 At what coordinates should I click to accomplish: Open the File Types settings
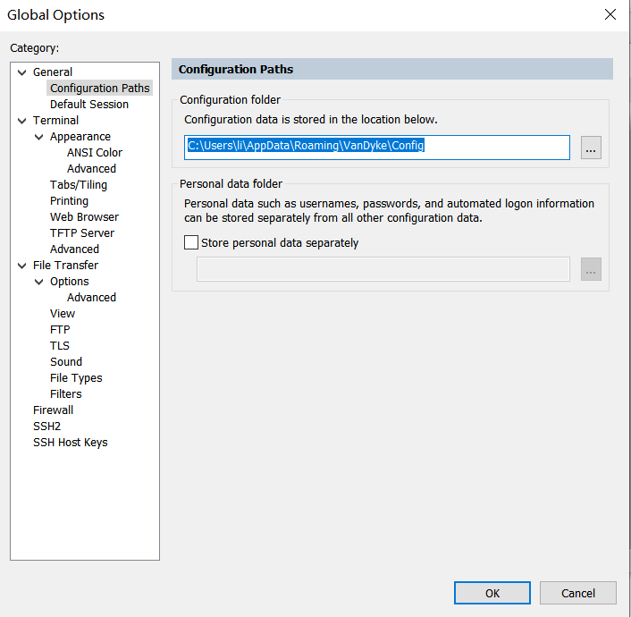point(76,378)
